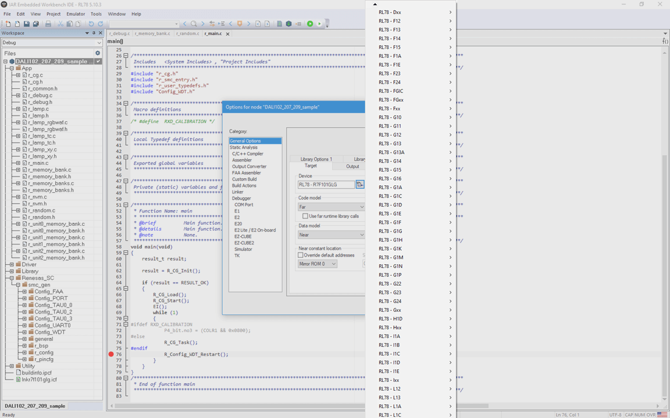Click the Files column settings gear
This screenshot has width=670, height=418.
coord(98,53)
